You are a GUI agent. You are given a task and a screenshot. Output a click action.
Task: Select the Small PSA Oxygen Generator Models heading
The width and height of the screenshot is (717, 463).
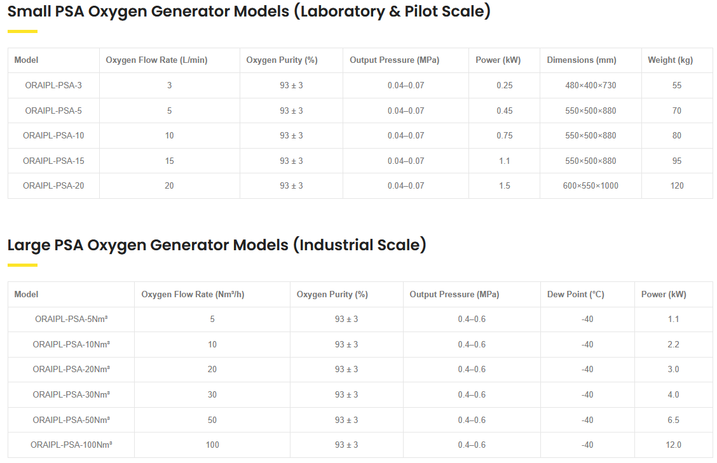tap(249, 11)
